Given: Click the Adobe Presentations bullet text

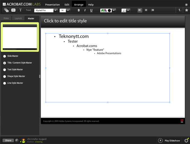Looking at the screenshot, I should tap(109, 53).
